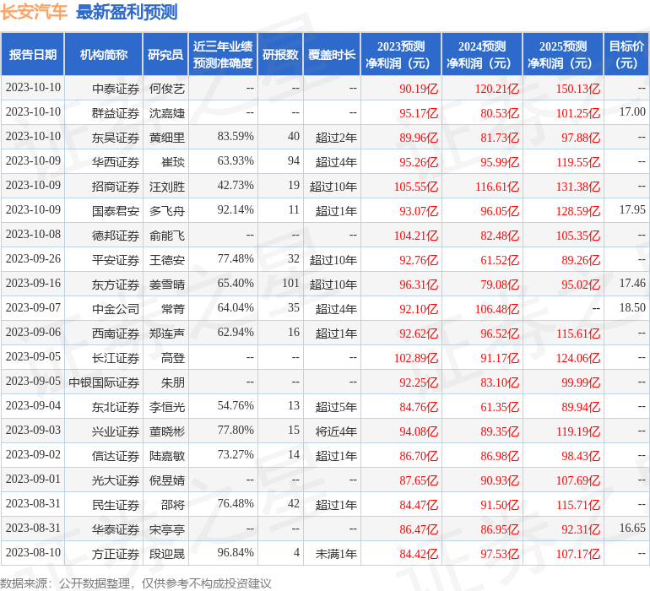
Task: Click researcher 陆嘉敏
Action: [x=166, y=456]
